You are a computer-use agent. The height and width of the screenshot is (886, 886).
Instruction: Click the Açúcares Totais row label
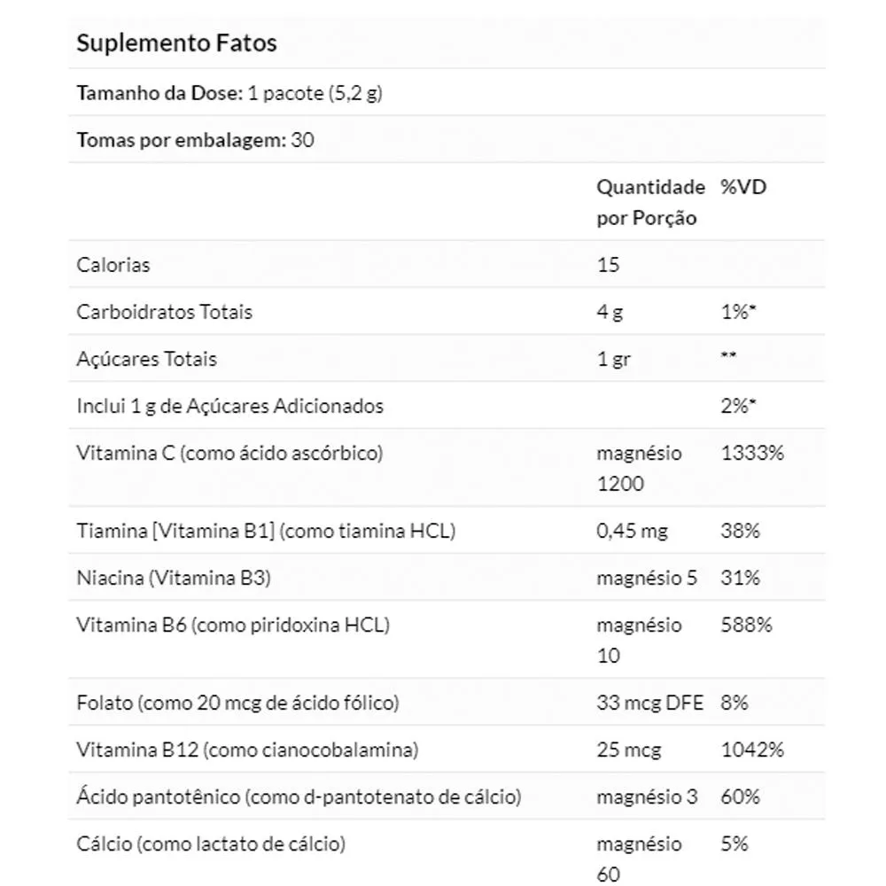[146, 359]
